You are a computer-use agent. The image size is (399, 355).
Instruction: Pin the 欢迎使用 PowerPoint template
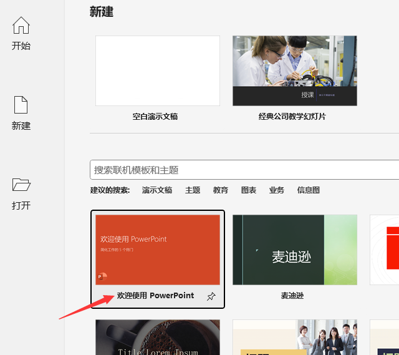211,296
